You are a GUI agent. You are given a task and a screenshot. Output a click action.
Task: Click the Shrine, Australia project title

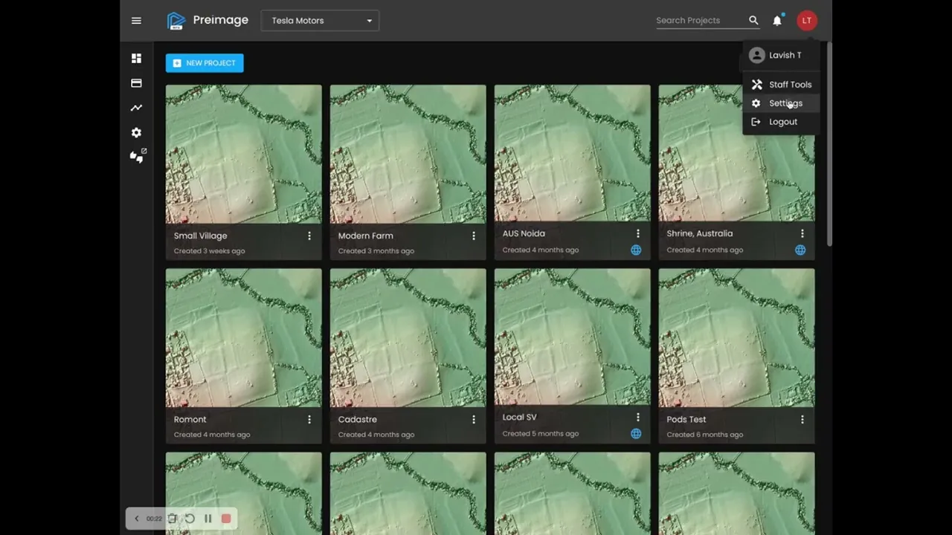click(700, 233)
